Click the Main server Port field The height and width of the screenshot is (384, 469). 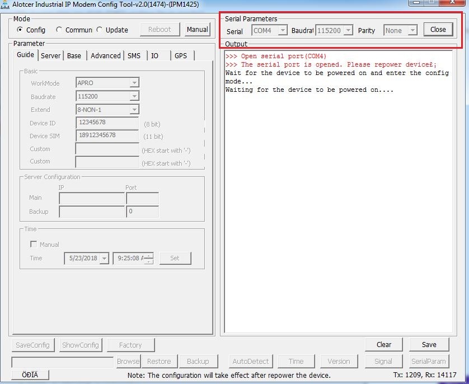[142, 198]
